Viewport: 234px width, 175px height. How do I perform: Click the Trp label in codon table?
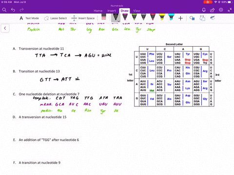(205, 63)
